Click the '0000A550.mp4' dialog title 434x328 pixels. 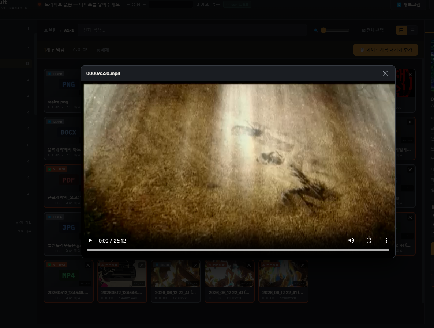pos(103,73)
